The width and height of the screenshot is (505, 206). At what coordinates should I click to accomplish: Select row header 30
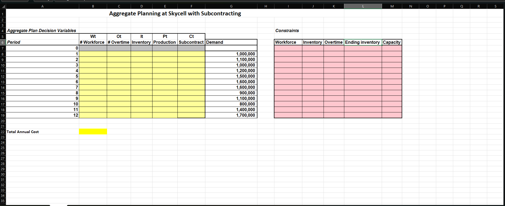tap(3, 174)
